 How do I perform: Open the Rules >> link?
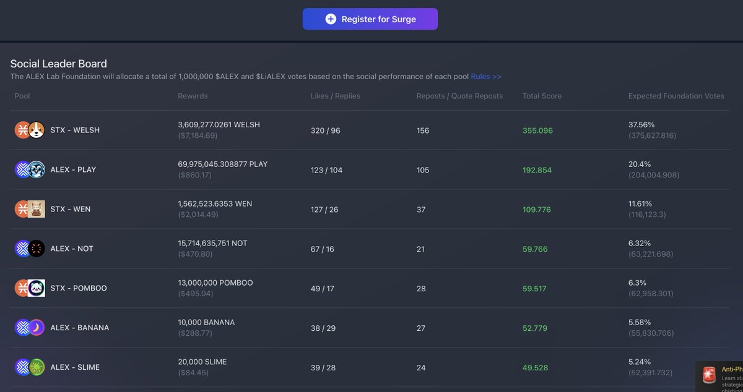point(486,77)
